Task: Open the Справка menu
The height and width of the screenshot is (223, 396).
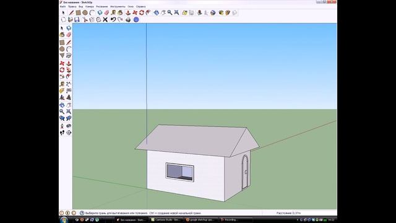Action: click(140, 7)
